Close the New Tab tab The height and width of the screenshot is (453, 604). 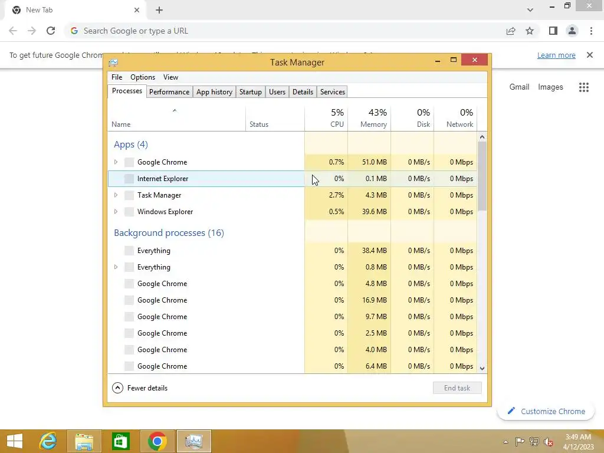point(137,10)
